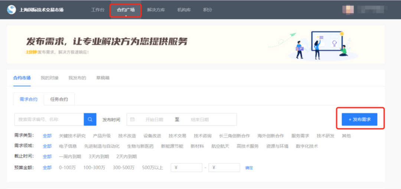Image resolution: width=401 pixels, height=189 pixels.
Task: Open the 合约广场 navigation tab
Action: 125,10
